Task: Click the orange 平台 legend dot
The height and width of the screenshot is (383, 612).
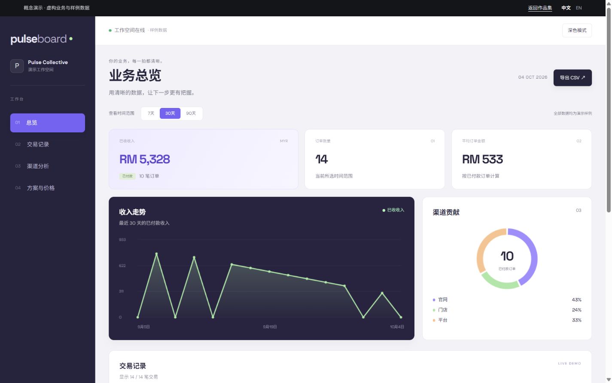Action: (x=434, y=320)
